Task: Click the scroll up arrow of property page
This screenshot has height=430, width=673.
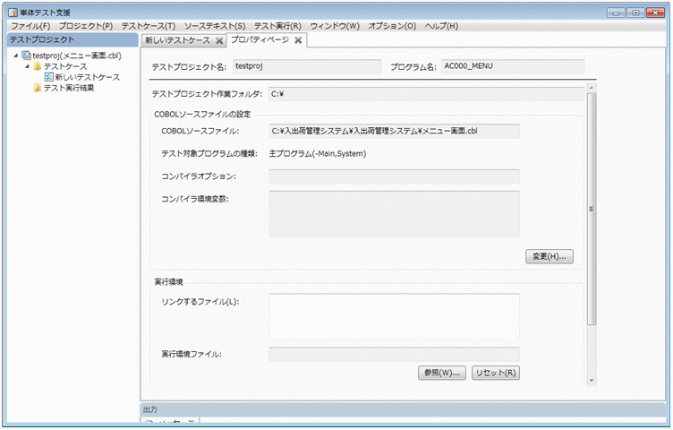Action: 592,88
